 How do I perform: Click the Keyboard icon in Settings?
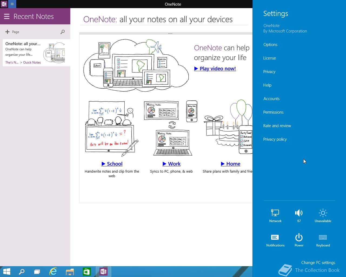[x=323, y=240]
